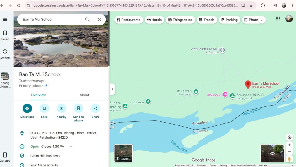The height and width of the screenshot is (167, 296).
Task: Open Street View photo thumbnail
Action: pos(272,153)
